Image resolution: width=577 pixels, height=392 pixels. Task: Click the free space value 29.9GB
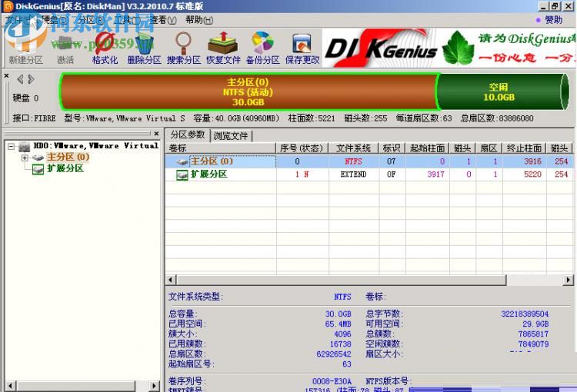coord(535,324)
